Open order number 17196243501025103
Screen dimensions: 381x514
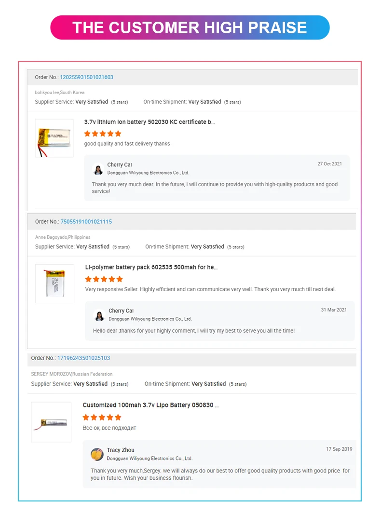point(83,358)
